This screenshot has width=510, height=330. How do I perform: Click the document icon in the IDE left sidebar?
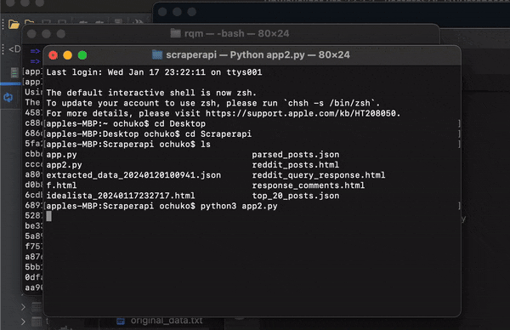[14, 72]
